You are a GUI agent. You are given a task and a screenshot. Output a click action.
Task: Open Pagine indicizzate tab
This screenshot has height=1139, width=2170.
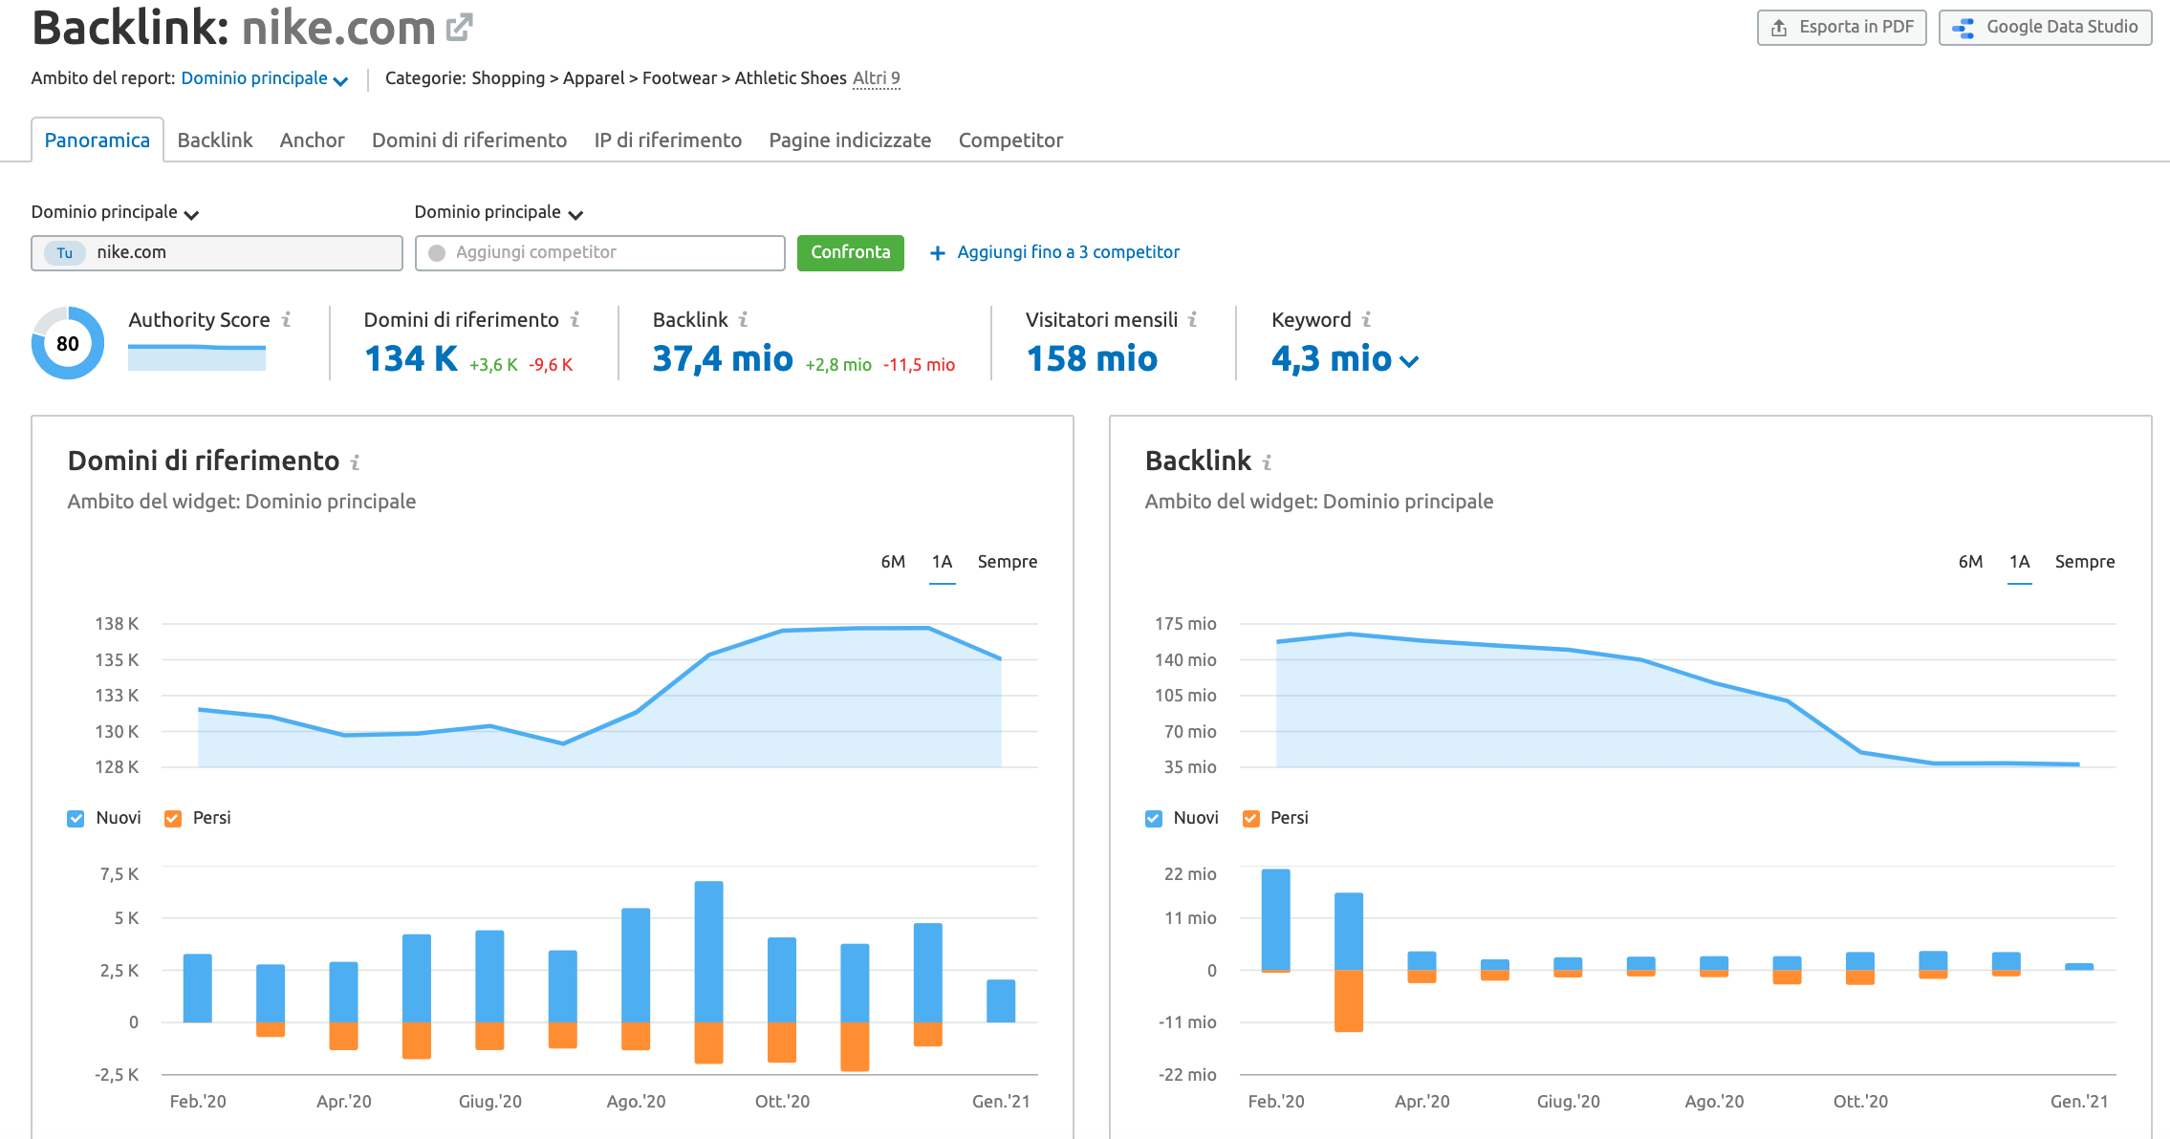coord(850,140)
